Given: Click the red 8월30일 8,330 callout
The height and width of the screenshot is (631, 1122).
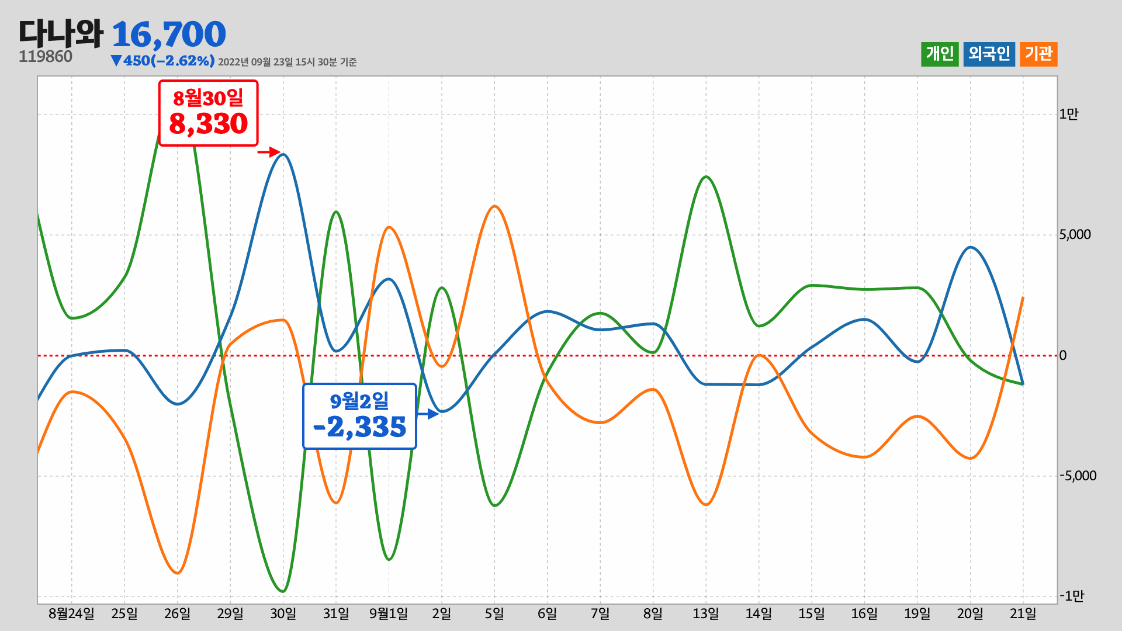Looking at the screenshot, I should [x=209, y=113].
